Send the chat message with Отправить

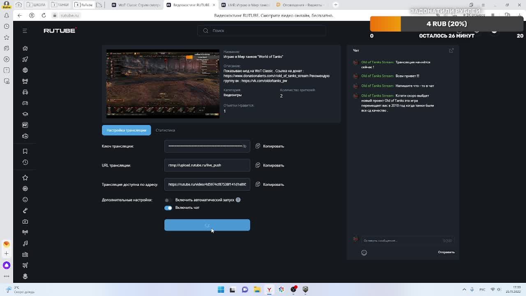pyautogui.click(x=446, y=252)
